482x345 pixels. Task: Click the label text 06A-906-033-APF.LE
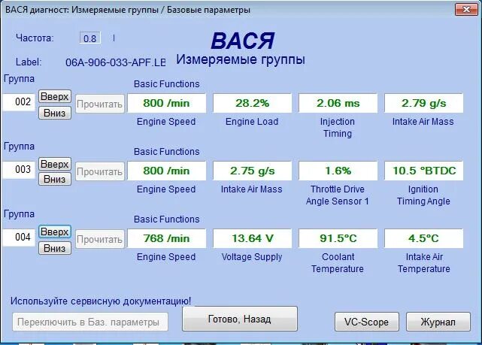(x=116, y=62)
